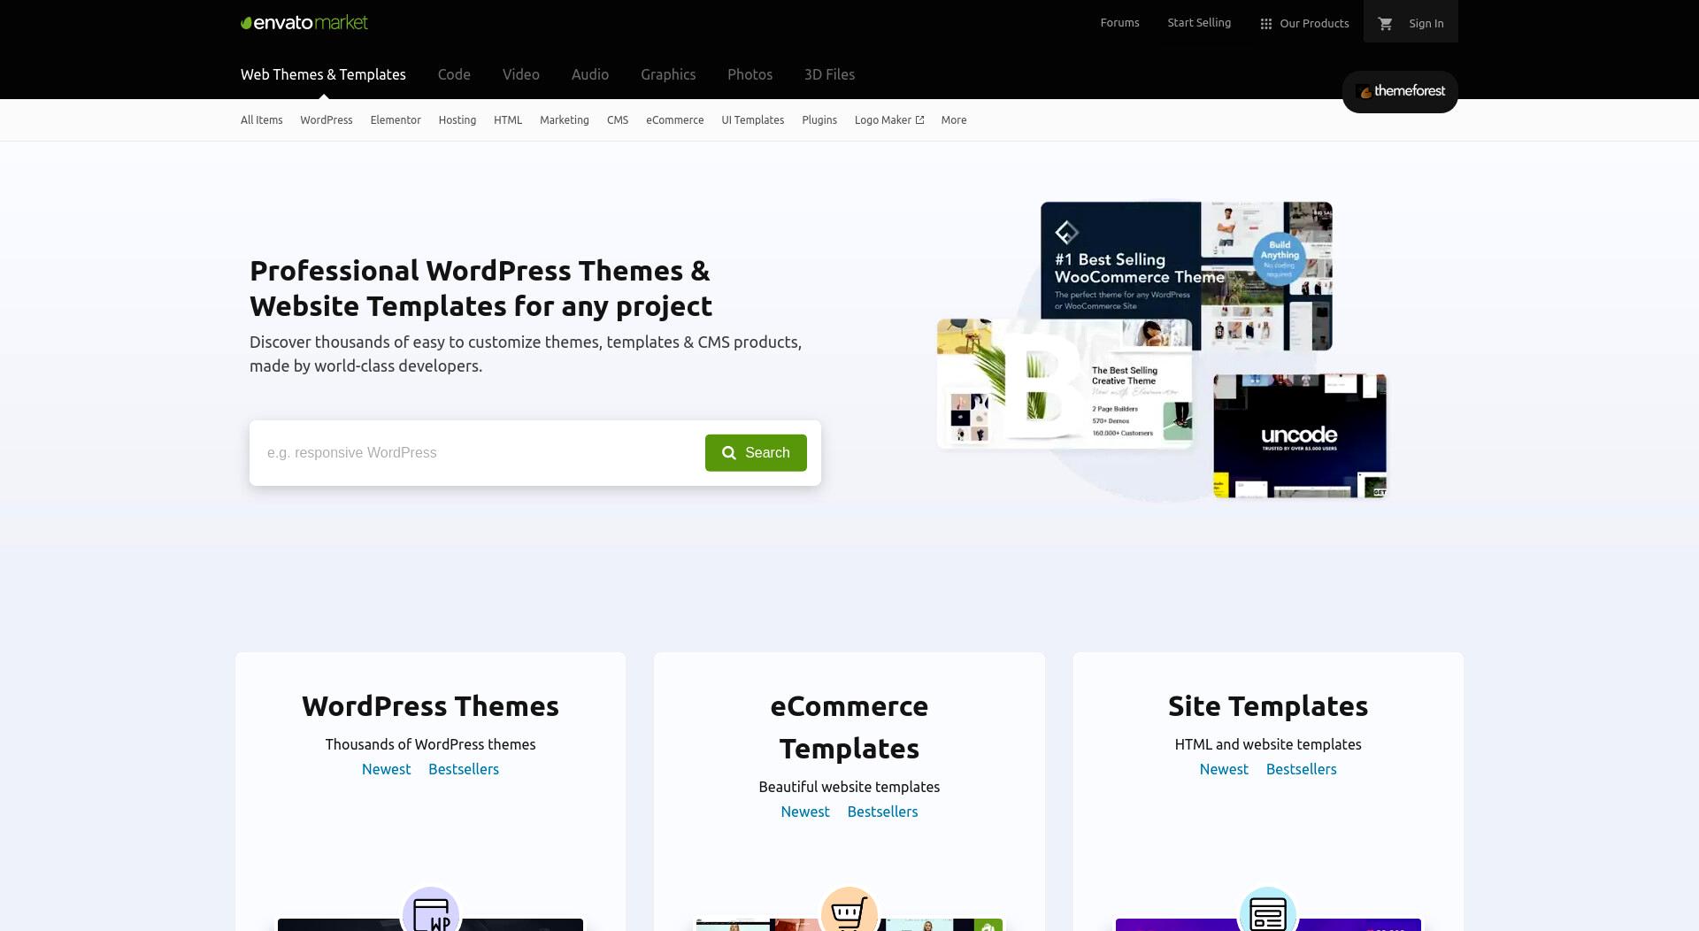Viewport: 1699px width, 931px height.
Task: Open the shopping cart icon
Action: (x=1386, y=24)
